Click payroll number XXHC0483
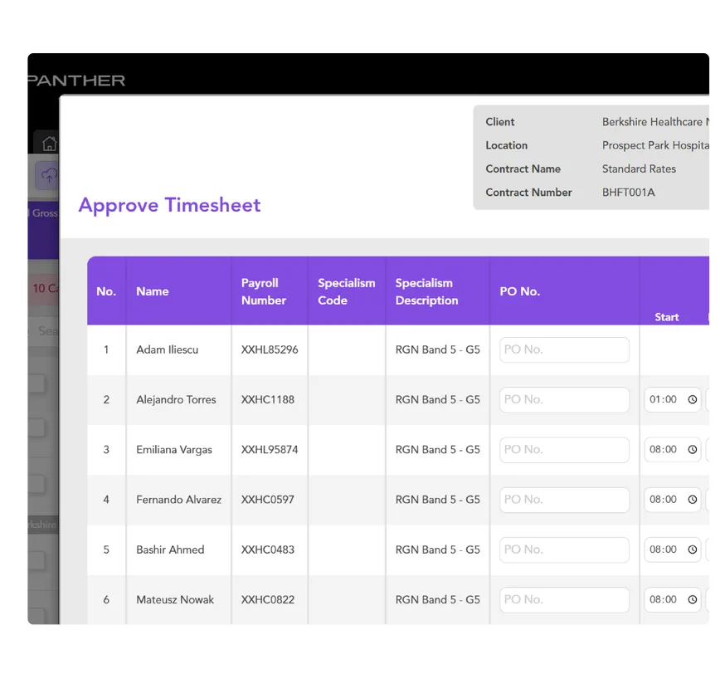The height and width of the screenshot is (674, 725). pyautogui.click(x=267, y=549)
